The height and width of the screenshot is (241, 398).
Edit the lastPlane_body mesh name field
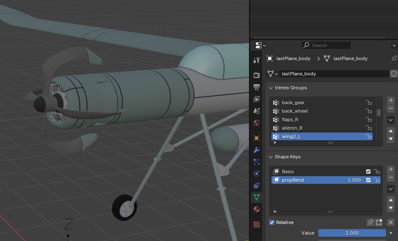click(x=334, y=74)
